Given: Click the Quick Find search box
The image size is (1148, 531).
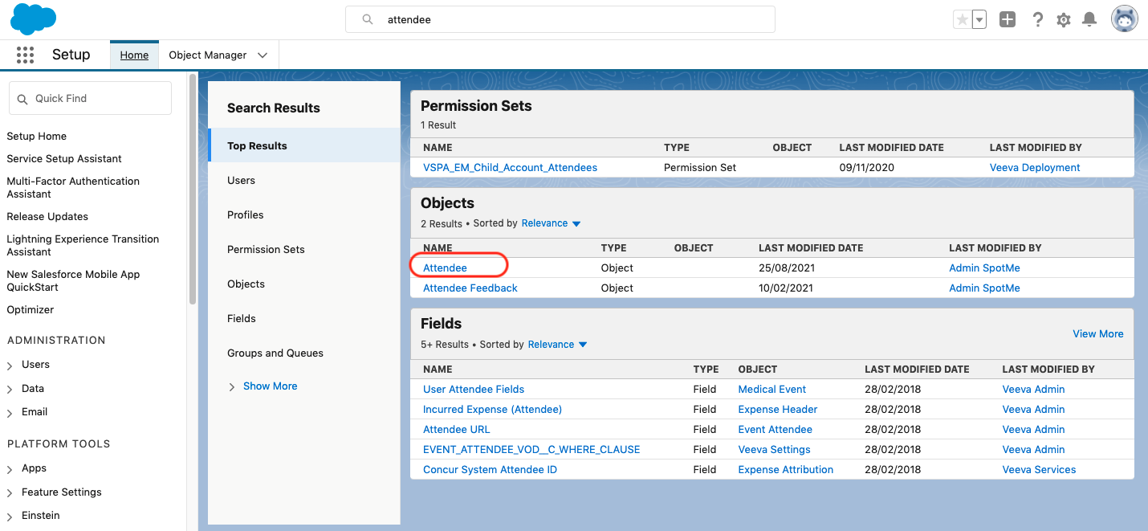Looking at the screenshot, I should 90,98.
